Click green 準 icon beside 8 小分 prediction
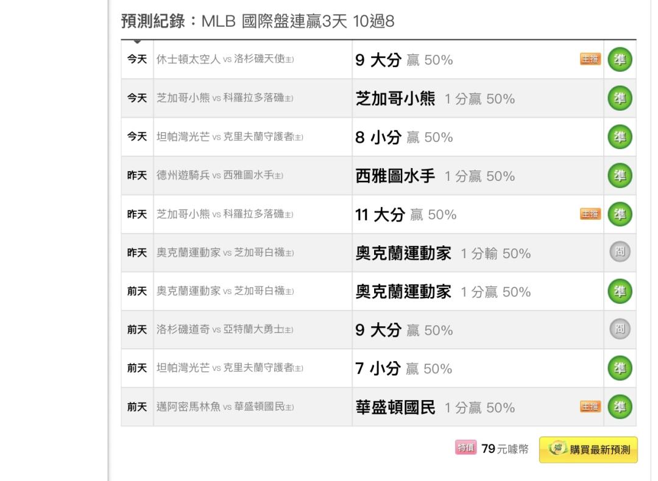 point(621,137)
